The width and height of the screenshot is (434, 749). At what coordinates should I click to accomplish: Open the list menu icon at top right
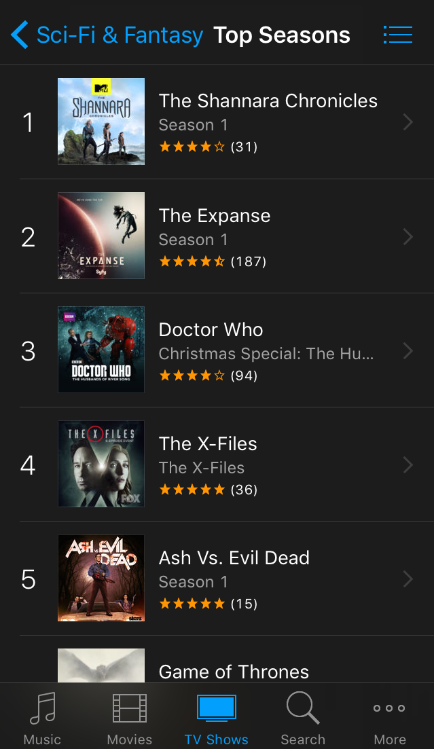pos(398,35)
